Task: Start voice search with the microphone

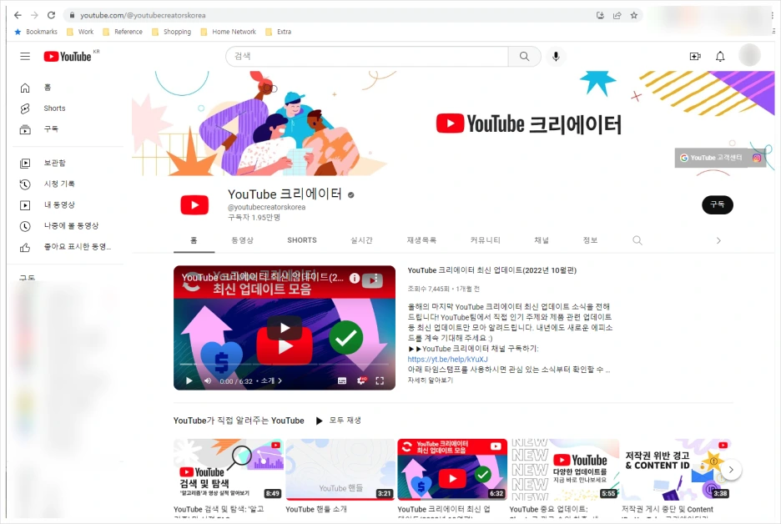Action: 556,56
